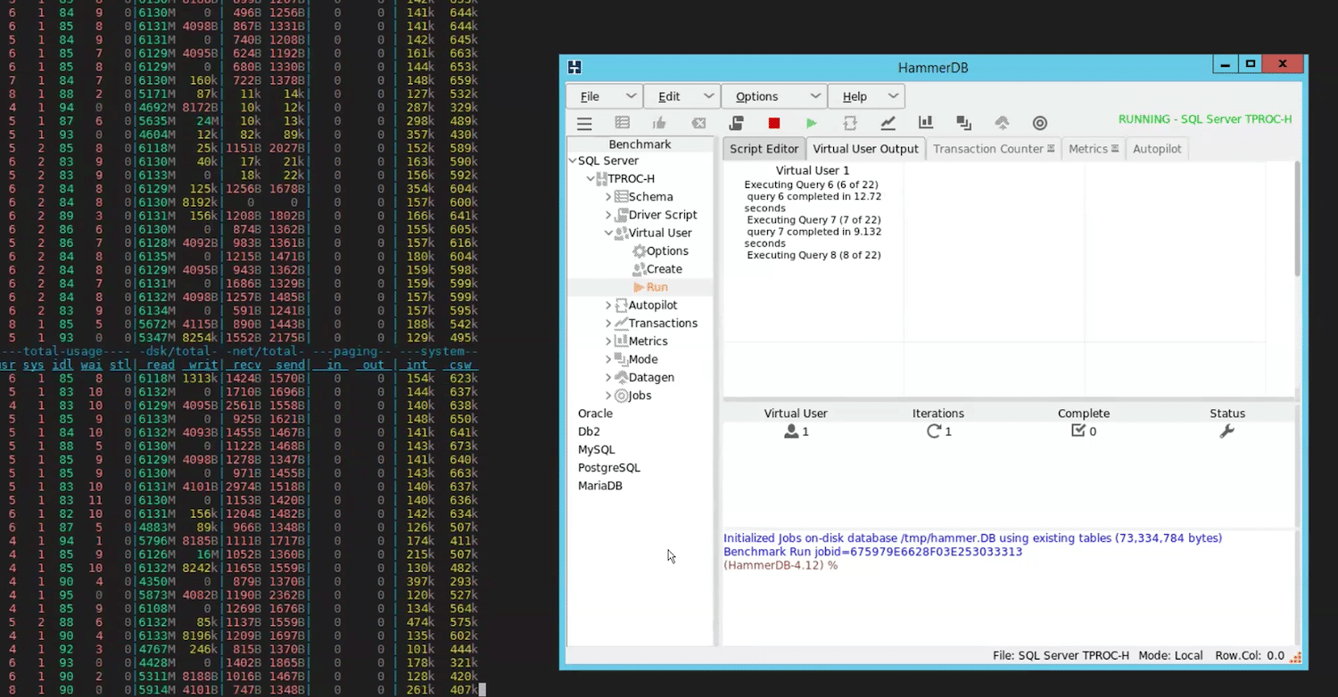This screenshot has height=697, width=1338.
Task: Click the Iterations column header
Action: tap(937, 414)
